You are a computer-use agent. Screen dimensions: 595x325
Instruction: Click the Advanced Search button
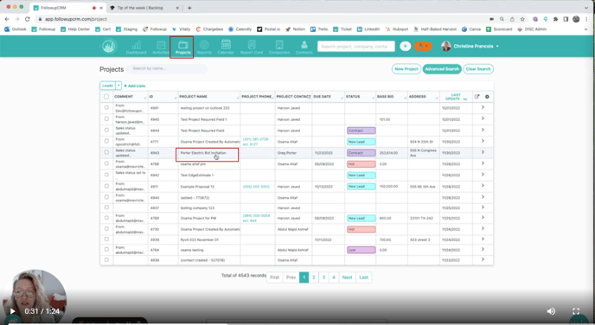tap(442, 69)
